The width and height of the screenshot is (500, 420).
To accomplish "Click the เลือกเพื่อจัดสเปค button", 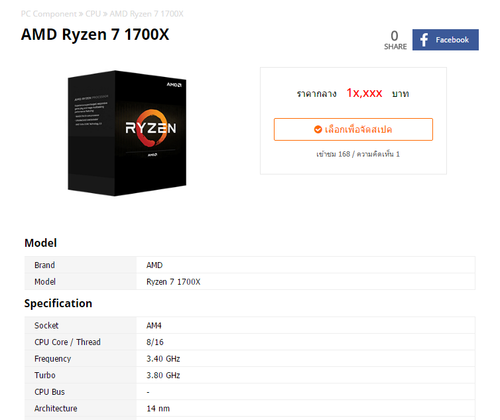I will click(353, 129).
